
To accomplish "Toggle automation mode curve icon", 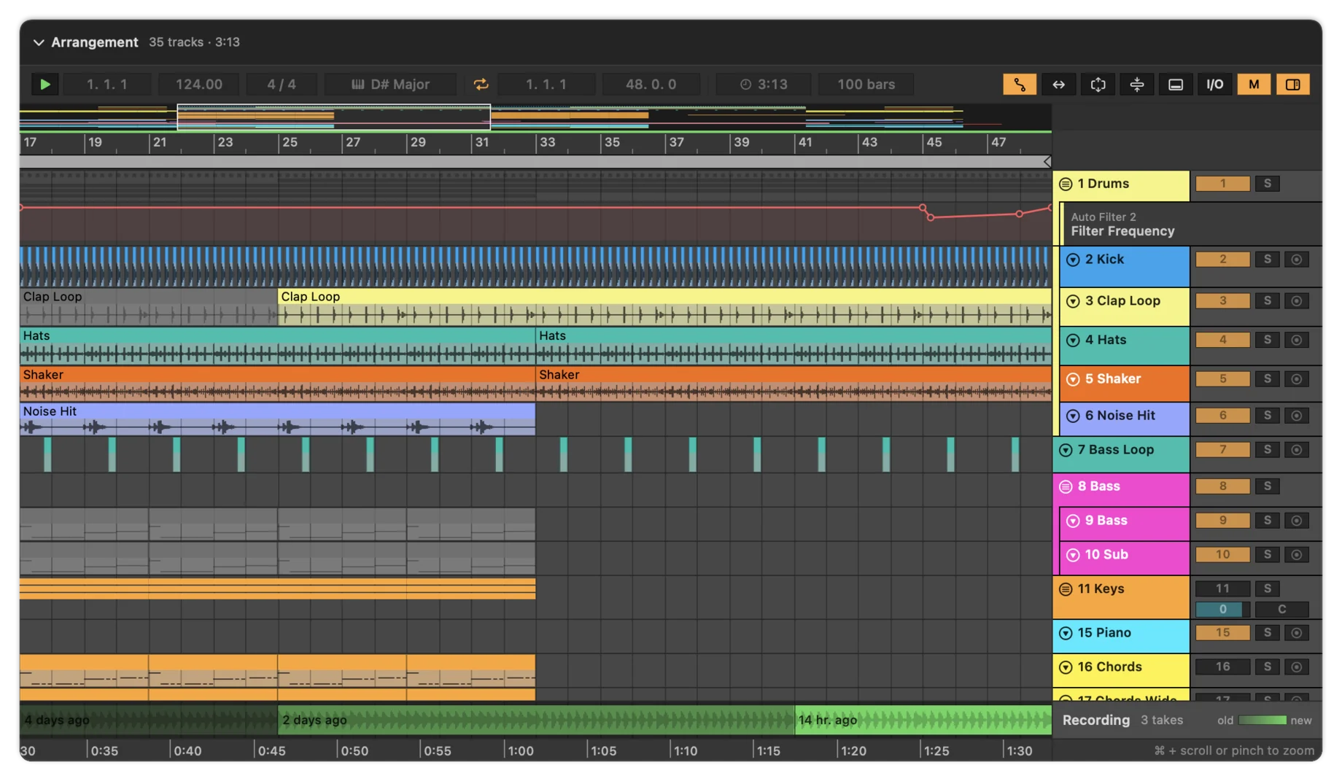I will point(1019,85).
